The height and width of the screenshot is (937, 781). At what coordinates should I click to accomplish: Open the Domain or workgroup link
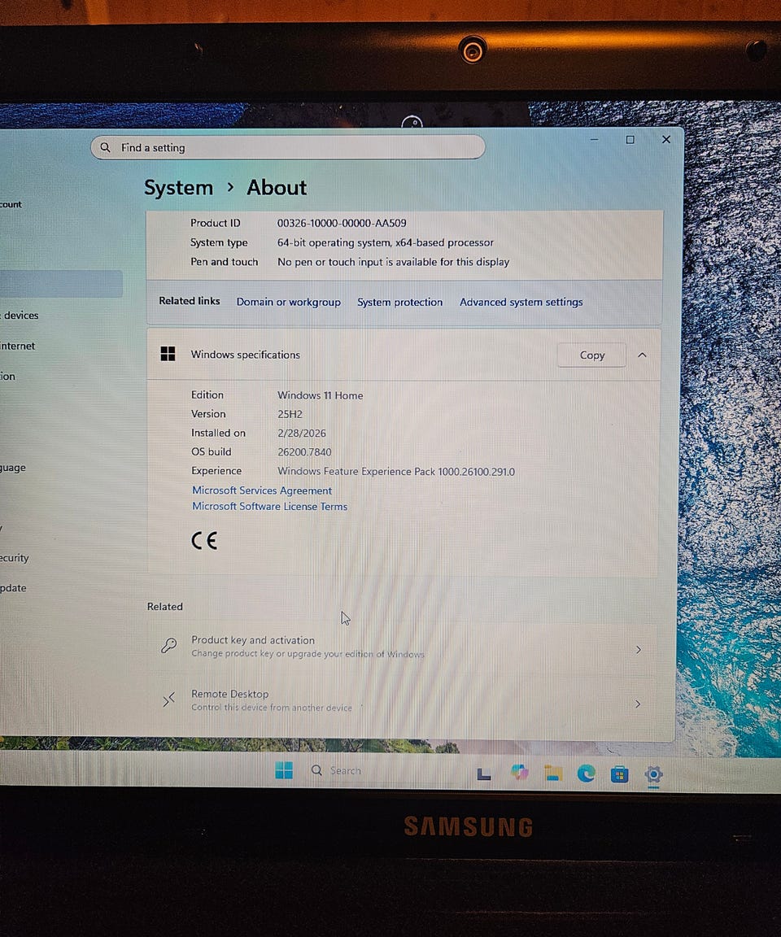tap(289, 302)
